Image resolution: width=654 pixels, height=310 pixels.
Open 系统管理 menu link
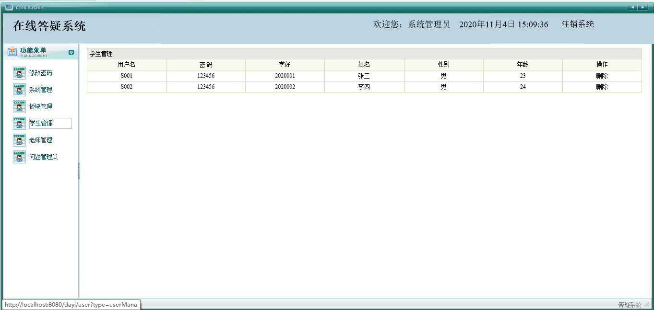point(40,90)
